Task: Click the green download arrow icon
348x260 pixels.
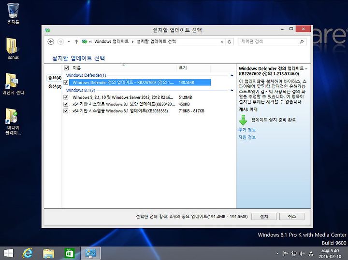Action: pyautogui.click(x=243, y=120)
